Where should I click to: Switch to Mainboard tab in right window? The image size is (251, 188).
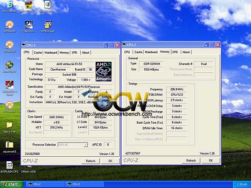151,52
